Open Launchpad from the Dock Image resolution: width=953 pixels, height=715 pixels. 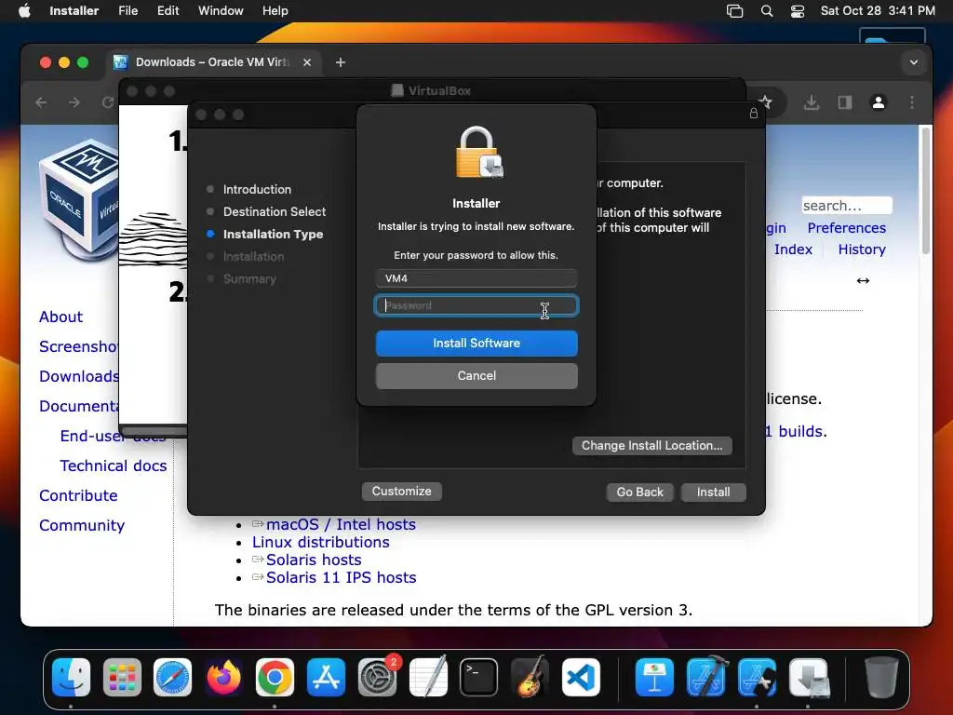pyautogui.click(x=122, y=678)
